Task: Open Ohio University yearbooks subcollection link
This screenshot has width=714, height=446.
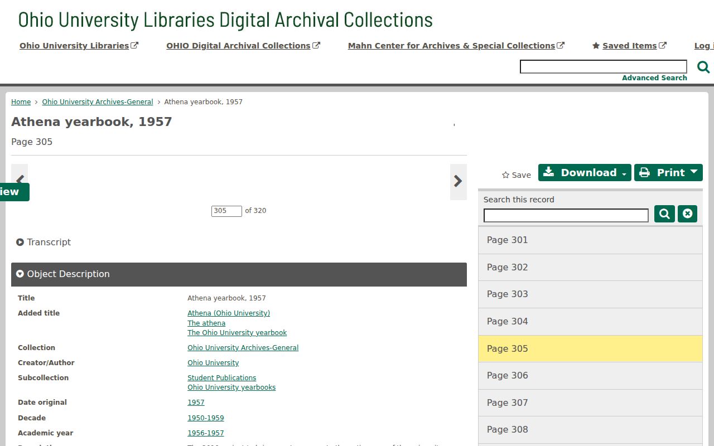Action: tap(231, 387)
